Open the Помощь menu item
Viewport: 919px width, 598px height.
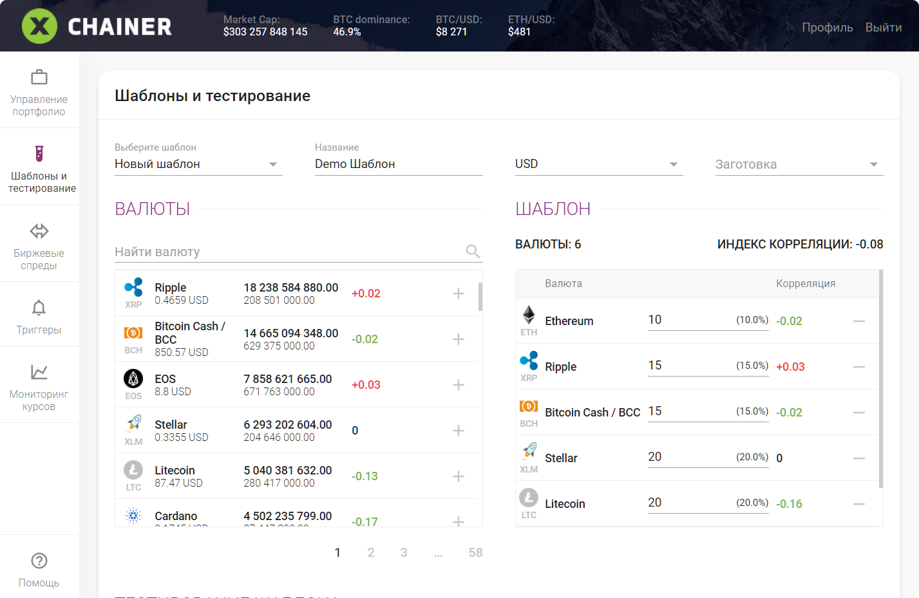point(39,568)
